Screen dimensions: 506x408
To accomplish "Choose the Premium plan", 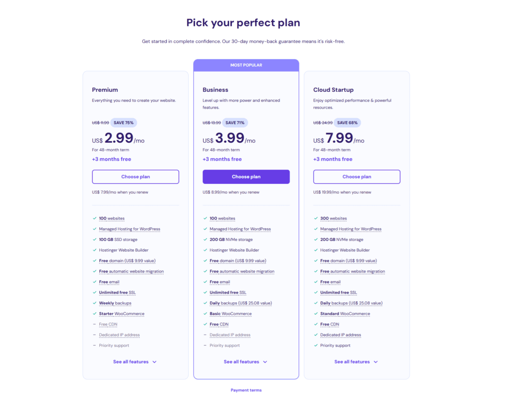I will click(x=135, y=177).
